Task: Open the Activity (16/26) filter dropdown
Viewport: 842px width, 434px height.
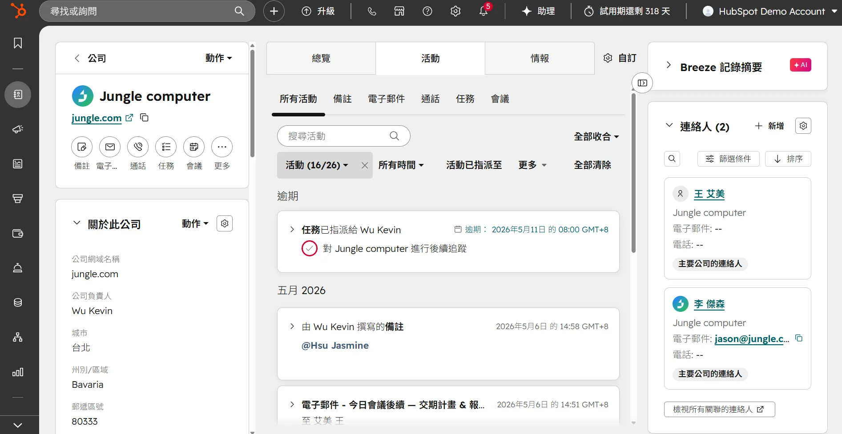Action: (317, 165)
